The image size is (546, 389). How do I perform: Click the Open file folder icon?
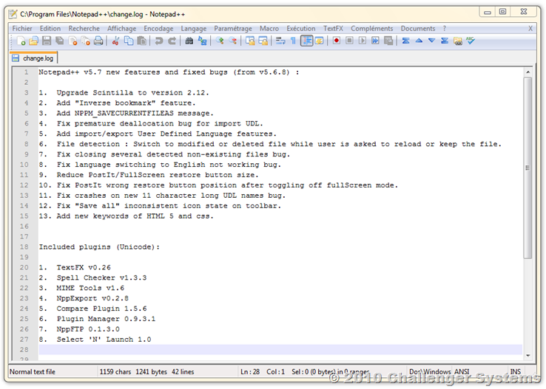click(33, 41)
